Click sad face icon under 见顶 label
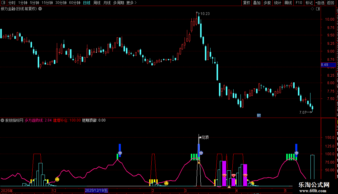The width and height of the screenshot is (338, 194). click(201, 153)
